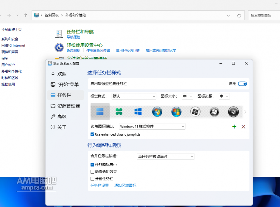The height and width of the screenshot is (207, 280).
Task: Select the silver monochrome Windows orb
Action: [195, 111]
